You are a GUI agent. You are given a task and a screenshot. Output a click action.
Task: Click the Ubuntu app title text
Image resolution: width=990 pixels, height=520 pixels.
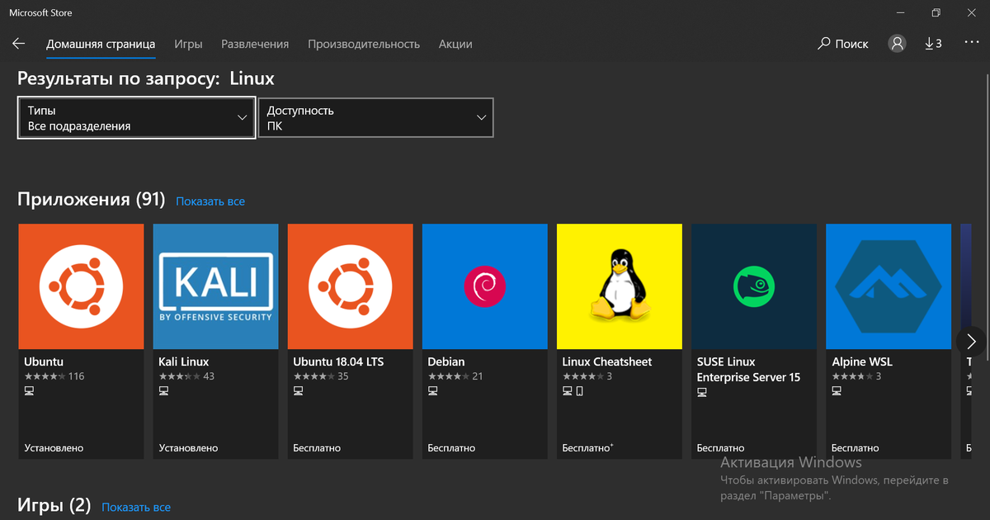pyautogui.click(x=44, y=362)
